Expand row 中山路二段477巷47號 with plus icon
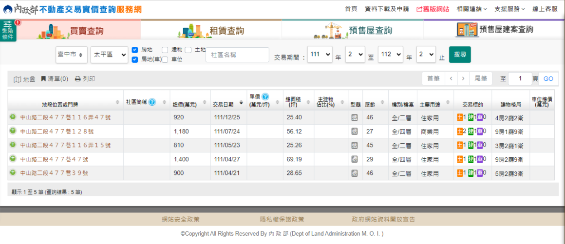This screenshot has width=565, height=244. (13, 159)
